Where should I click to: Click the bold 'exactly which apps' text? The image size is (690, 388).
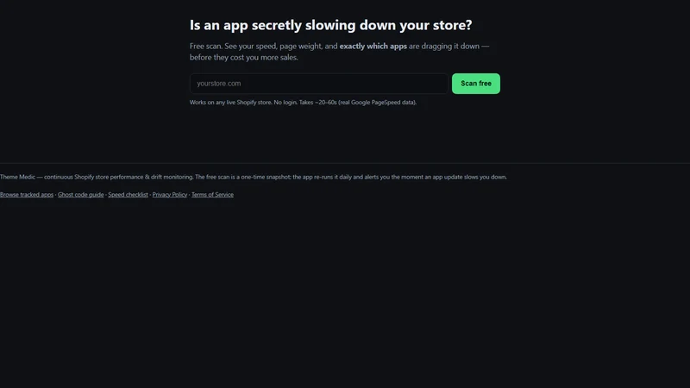pyautogui.click(x=373, y=47)
